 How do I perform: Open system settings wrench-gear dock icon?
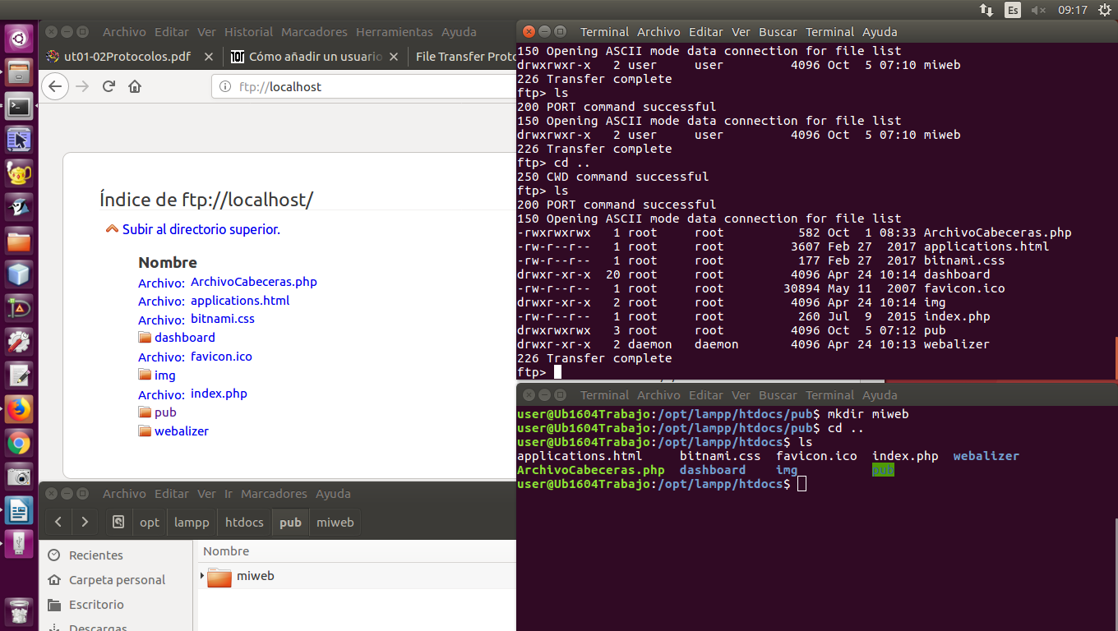pyautogui.click(x=19, y=342)
